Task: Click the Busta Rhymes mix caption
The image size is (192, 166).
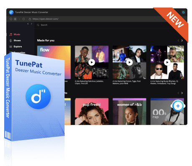Action: click(x=164, y=82)
